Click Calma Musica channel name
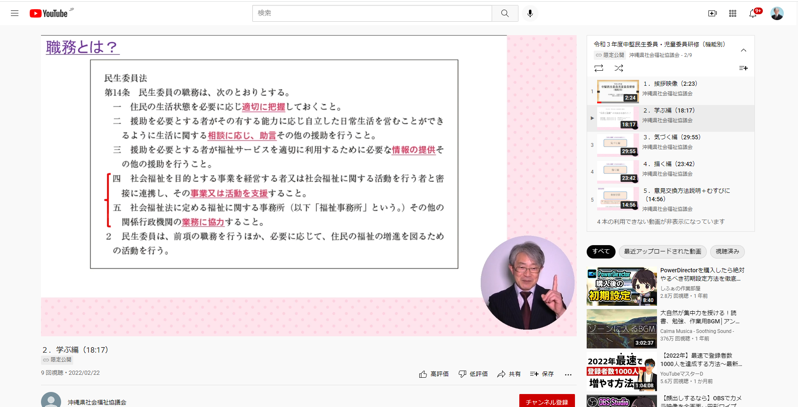The width and height of the screenshot is (798, 407). (x=697, y=331)
